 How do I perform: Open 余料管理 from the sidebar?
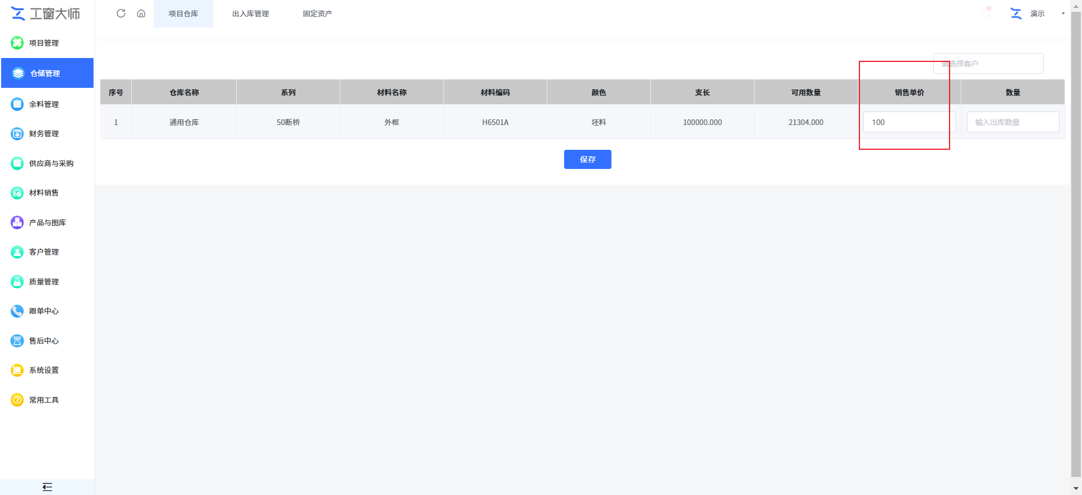tap(44, 104)
